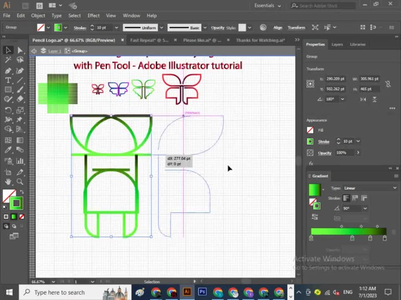Viewport: 401px width, 300px height.
Task: Click the Align button in control bar
Action: pos(277,28)
